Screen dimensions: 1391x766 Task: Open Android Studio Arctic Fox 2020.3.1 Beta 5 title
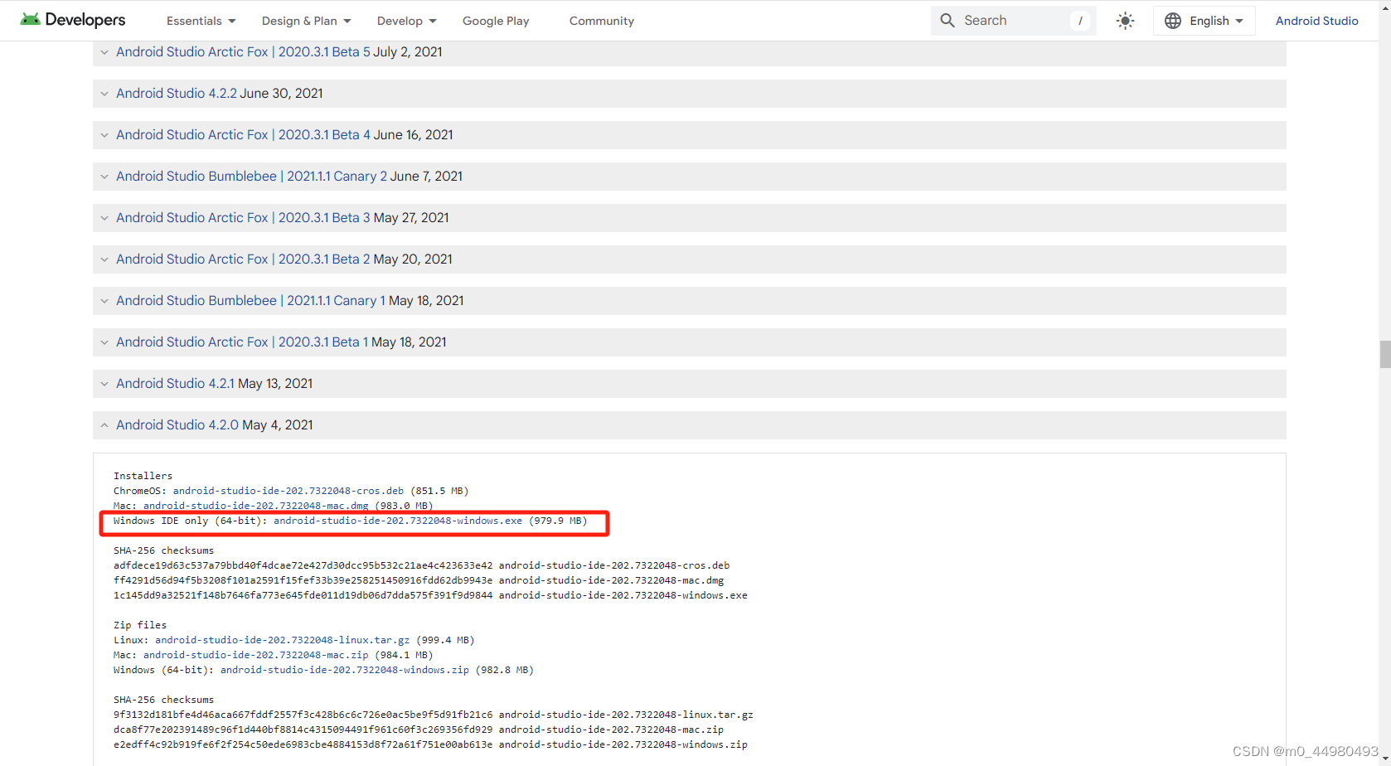click(x=243, y=51)
